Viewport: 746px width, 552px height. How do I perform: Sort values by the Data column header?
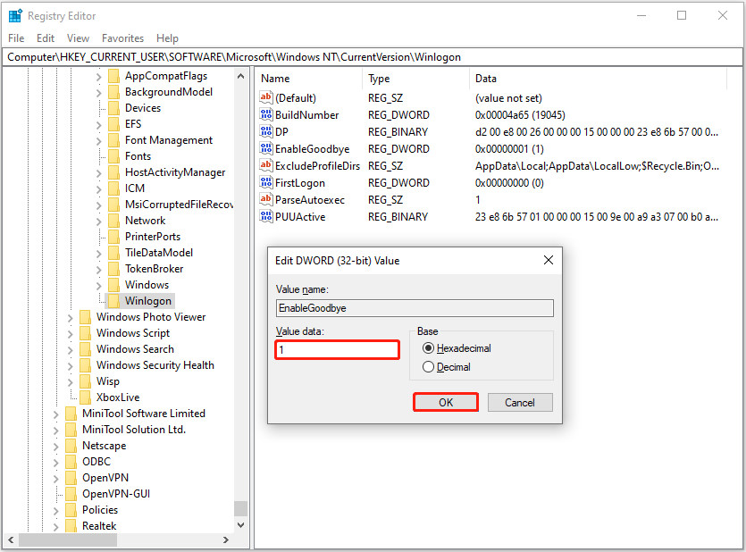[x=598, y=79]
